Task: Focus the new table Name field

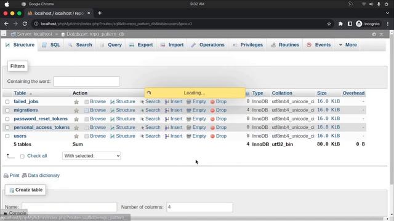Action: click(x=70, y=207)
